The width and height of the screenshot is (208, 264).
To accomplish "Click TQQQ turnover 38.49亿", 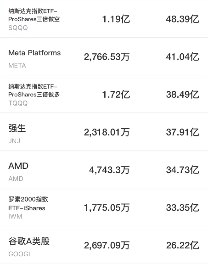I will coord(183,95).
